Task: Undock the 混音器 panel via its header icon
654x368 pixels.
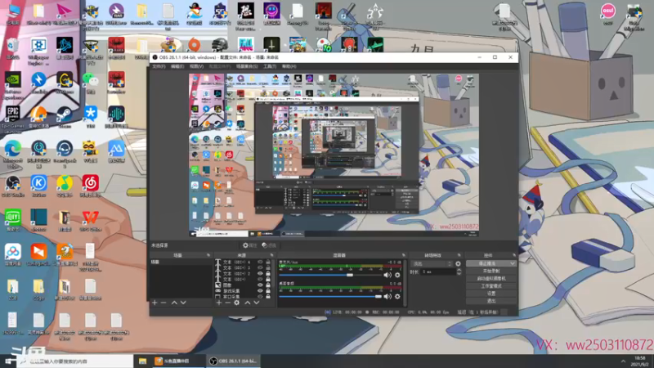Action: point(403,255)
